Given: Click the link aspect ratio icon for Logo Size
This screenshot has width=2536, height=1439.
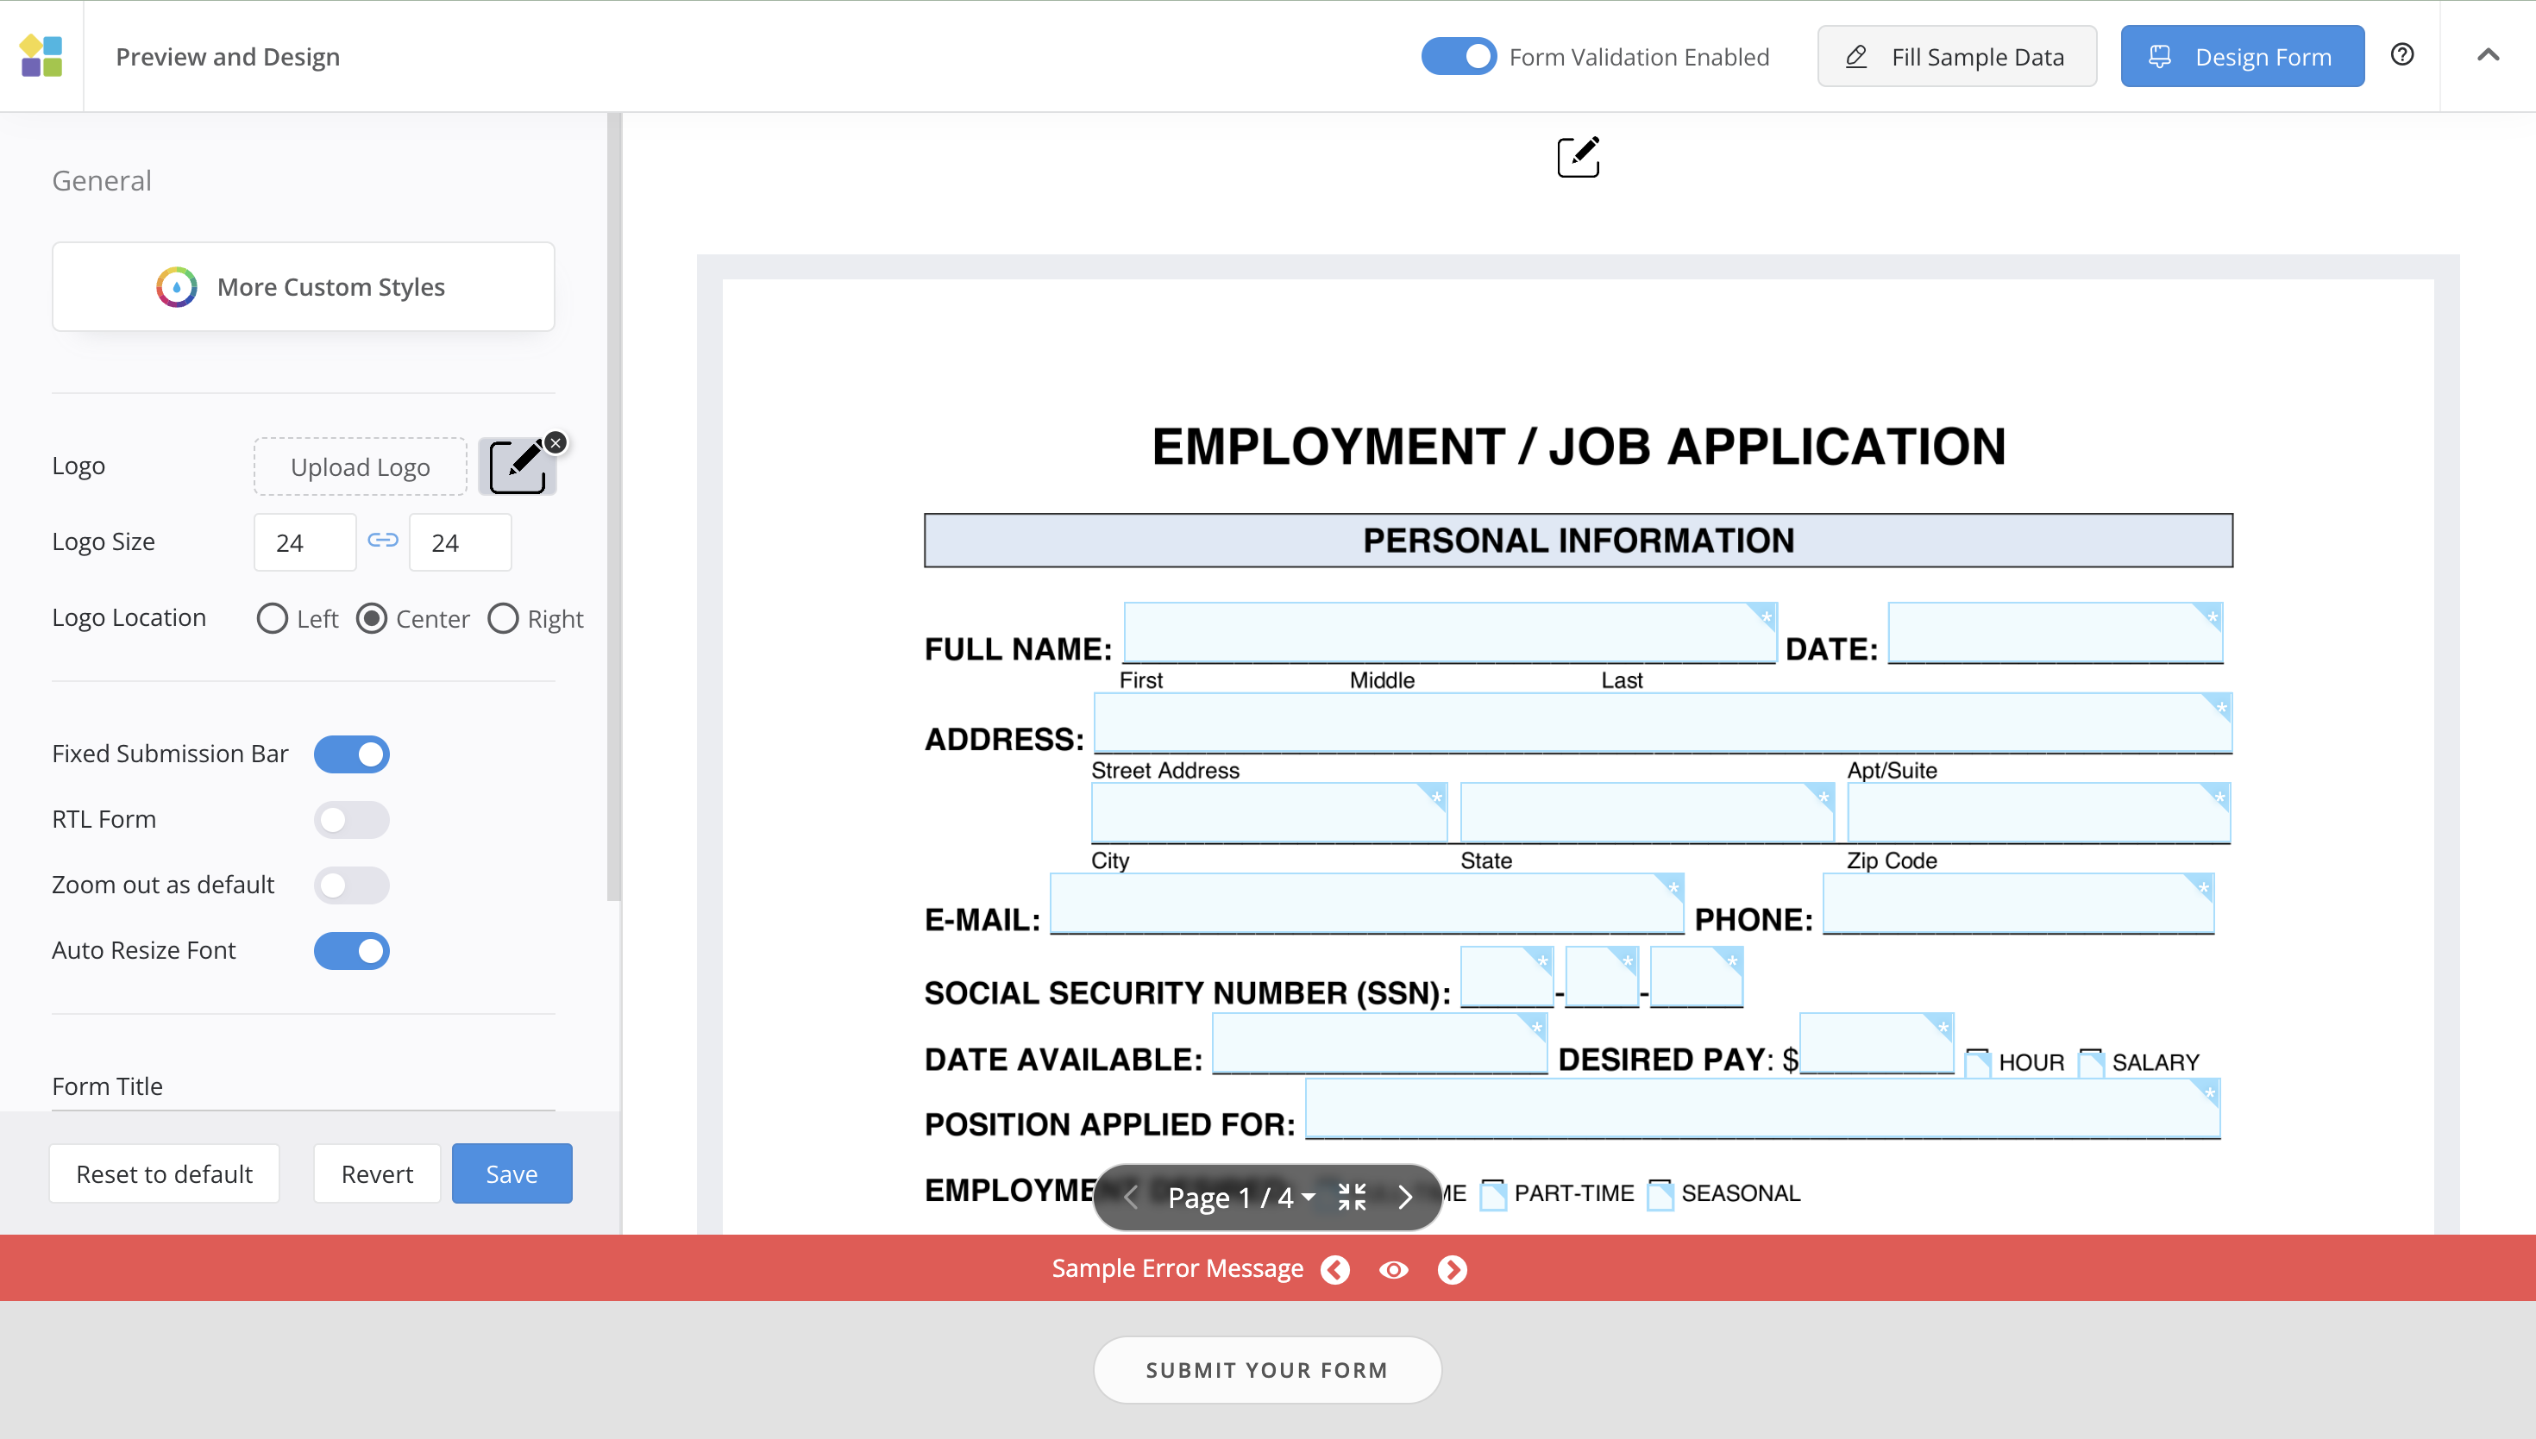Looking at the screenshot, I should 383,541.
